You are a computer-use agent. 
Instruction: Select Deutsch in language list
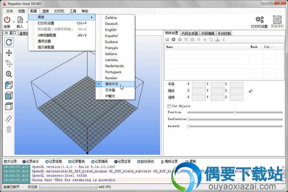tap(115, 24)
